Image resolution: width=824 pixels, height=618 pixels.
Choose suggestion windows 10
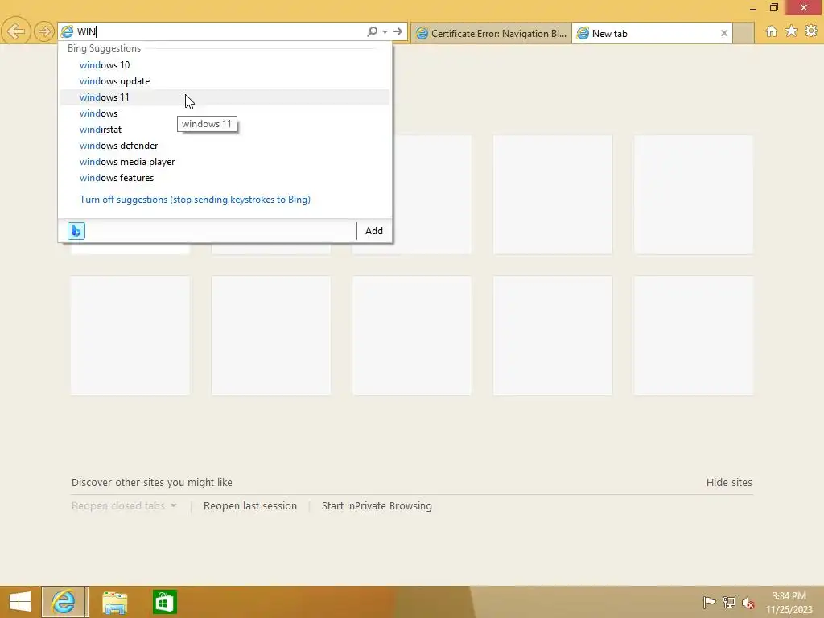[225, 64]
